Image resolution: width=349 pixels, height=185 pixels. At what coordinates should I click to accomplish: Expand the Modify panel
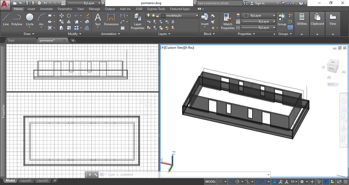point(75,34)
